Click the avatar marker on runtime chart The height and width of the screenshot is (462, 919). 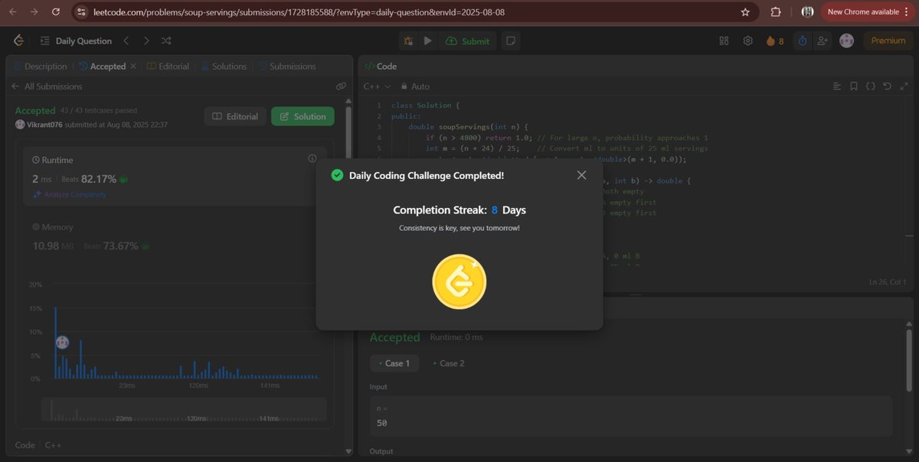(x=62, y=342)
